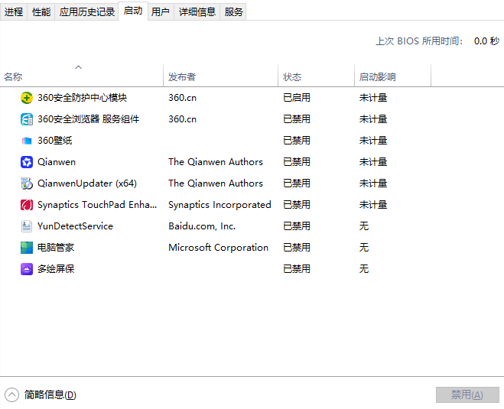504x409 pixels.
Task: Click 无 impact in 多绘屏保 row
Action: click(x=364, y=269)
